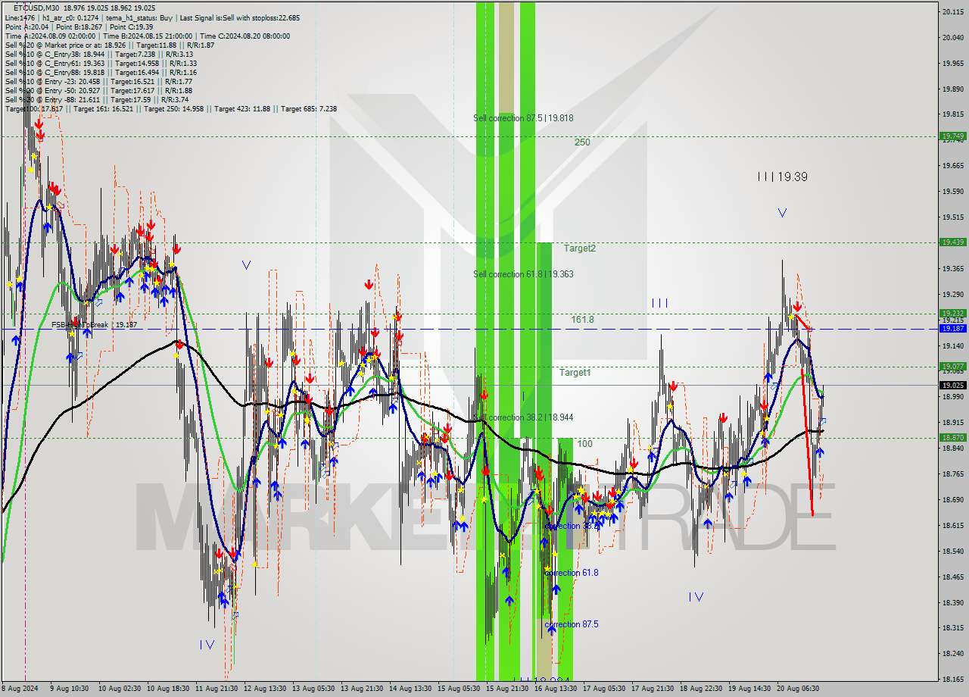
Task: Click the '20 Aug 06:30' time label
Action: pos(798,689)
